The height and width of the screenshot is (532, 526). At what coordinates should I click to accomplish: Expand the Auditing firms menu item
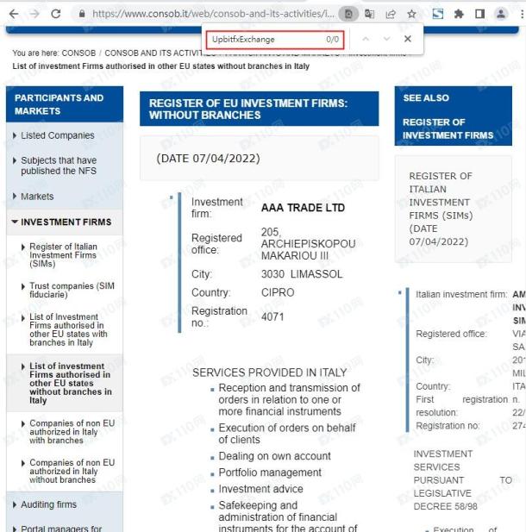pos(48,504)
